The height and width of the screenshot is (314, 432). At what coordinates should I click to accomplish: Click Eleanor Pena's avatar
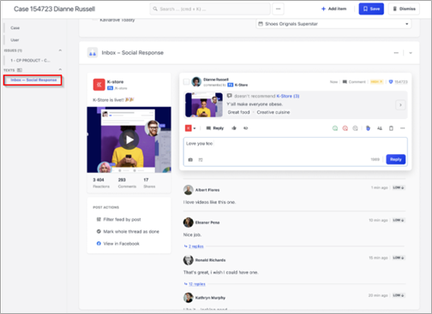point(189,222)
